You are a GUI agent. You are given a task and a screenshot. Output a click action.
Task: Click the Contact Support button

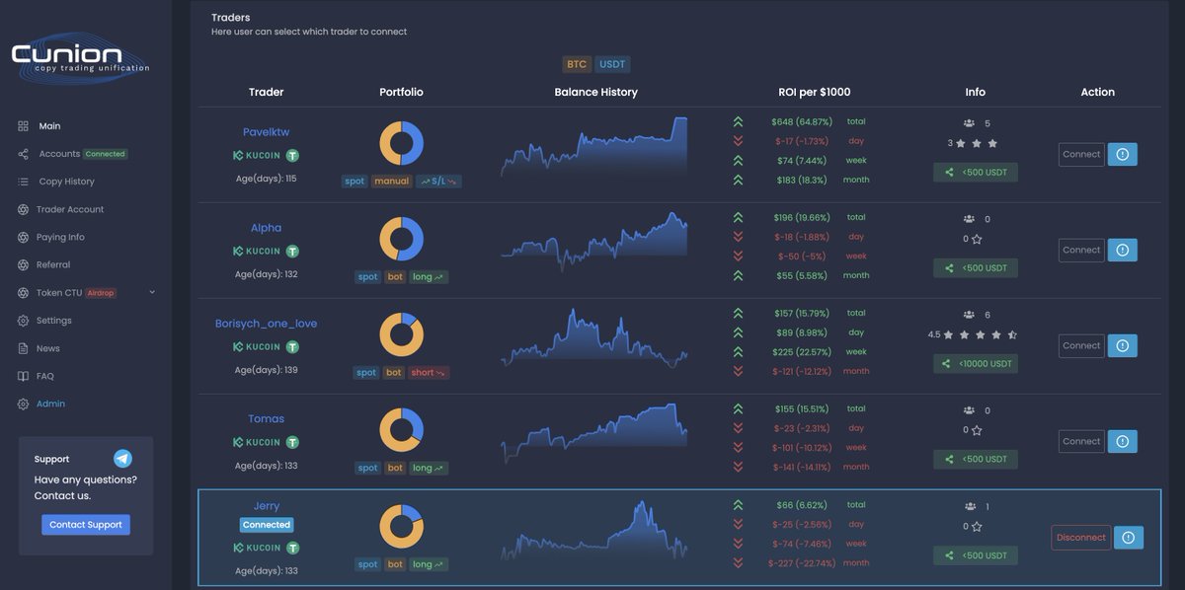86,525
